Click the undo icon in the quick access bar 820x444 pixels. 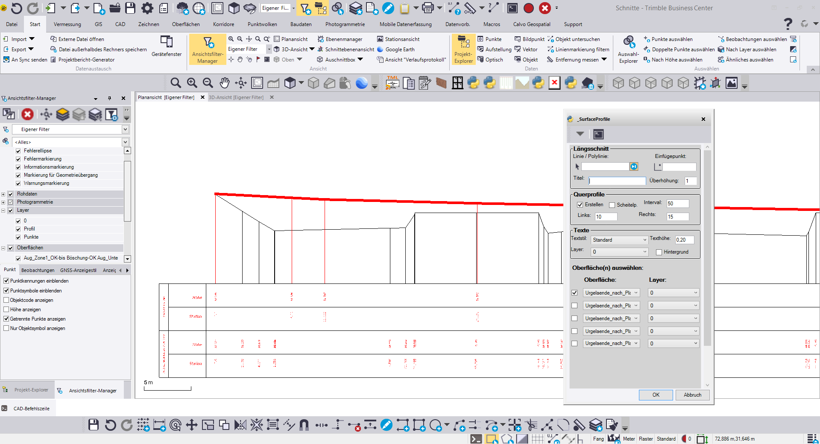click(16, 8)
